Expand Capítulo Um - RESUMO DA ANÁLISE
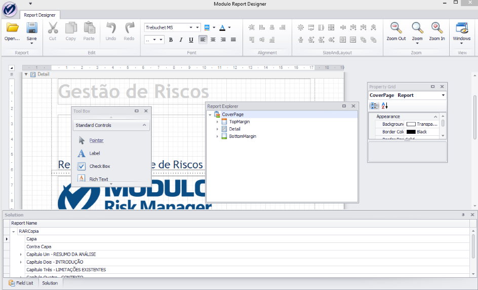 pos(21,255)
